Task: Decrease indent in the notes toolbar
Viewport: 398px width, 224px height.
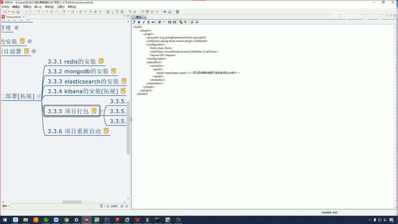Action: click(x=174, y=22)
